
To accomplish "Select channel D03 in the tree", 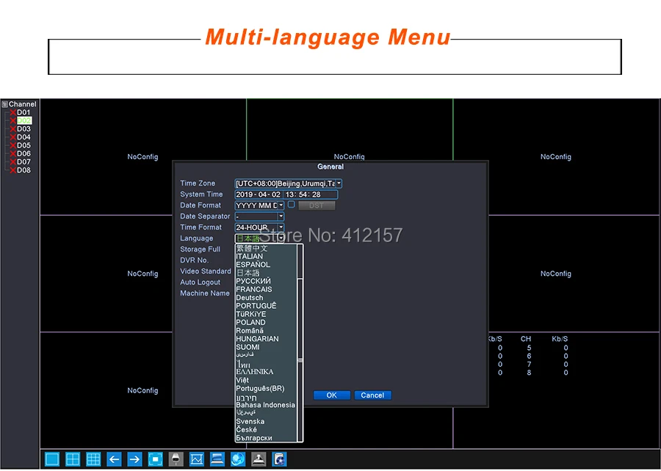I will pyautogui.click(x=24, y=129).
